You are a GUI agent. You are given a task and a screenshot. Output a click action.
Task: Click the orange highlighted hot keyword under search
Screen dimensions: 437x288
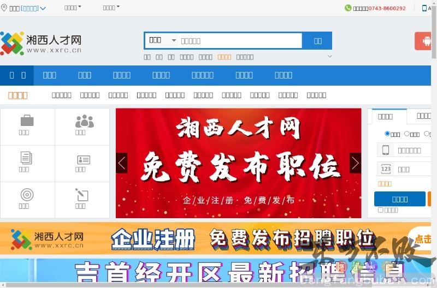point(224,57)
